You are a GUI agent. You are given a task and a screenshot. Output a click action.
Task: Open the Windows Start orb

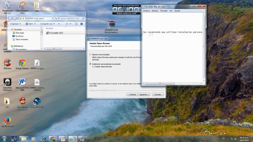click(x=4, y=139)
